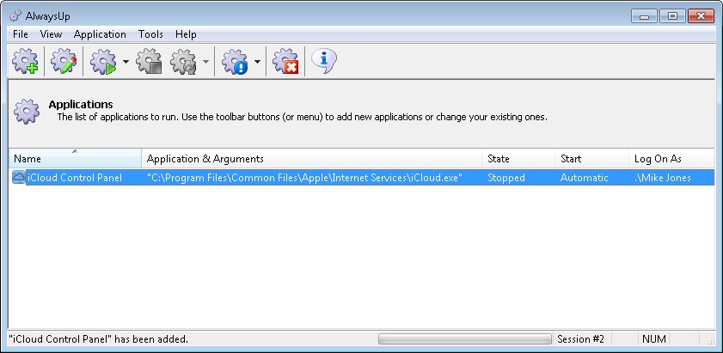723x353 pixels.
Task: Click the .\Mike Jones log on cell
Action: pyautogui.click(x=663, y=178)
